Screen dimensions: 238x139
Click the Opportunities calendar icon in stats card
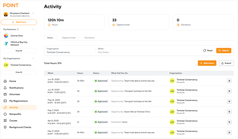114,25
